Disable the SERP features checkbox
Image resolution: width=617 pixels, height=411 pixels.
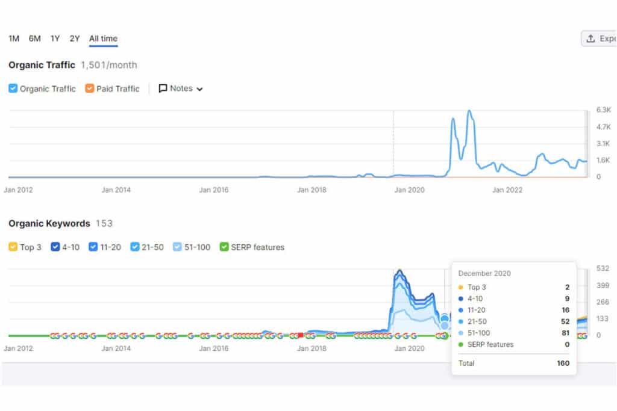coord(224,247)
